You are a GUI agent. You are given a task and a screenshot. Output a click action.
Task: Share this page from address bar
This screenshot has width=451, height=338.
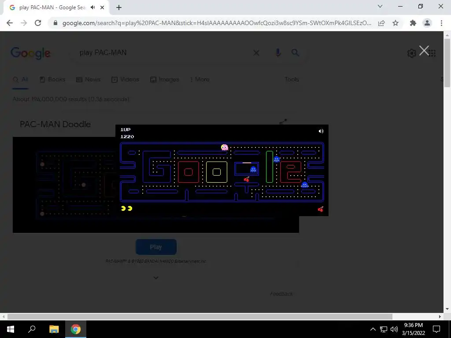point(381,23)
